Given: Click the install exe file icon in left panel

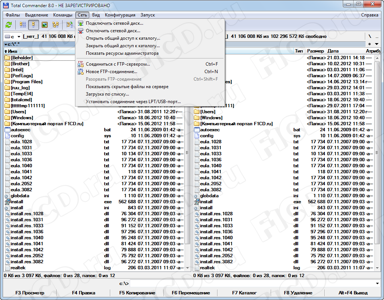Looking at the screenshot, I should 7,202.
